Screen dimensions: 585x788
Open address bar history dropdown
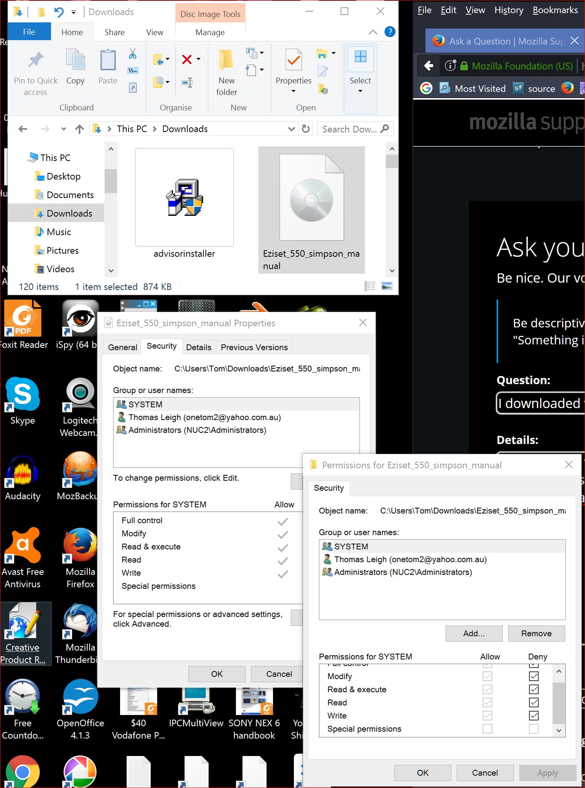(x=292, y=129)
